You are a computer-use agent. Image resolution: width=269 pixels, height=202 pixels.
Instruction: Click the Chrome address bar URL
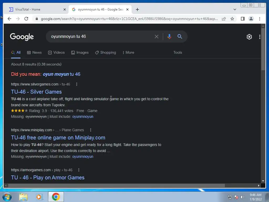point(129,19)
